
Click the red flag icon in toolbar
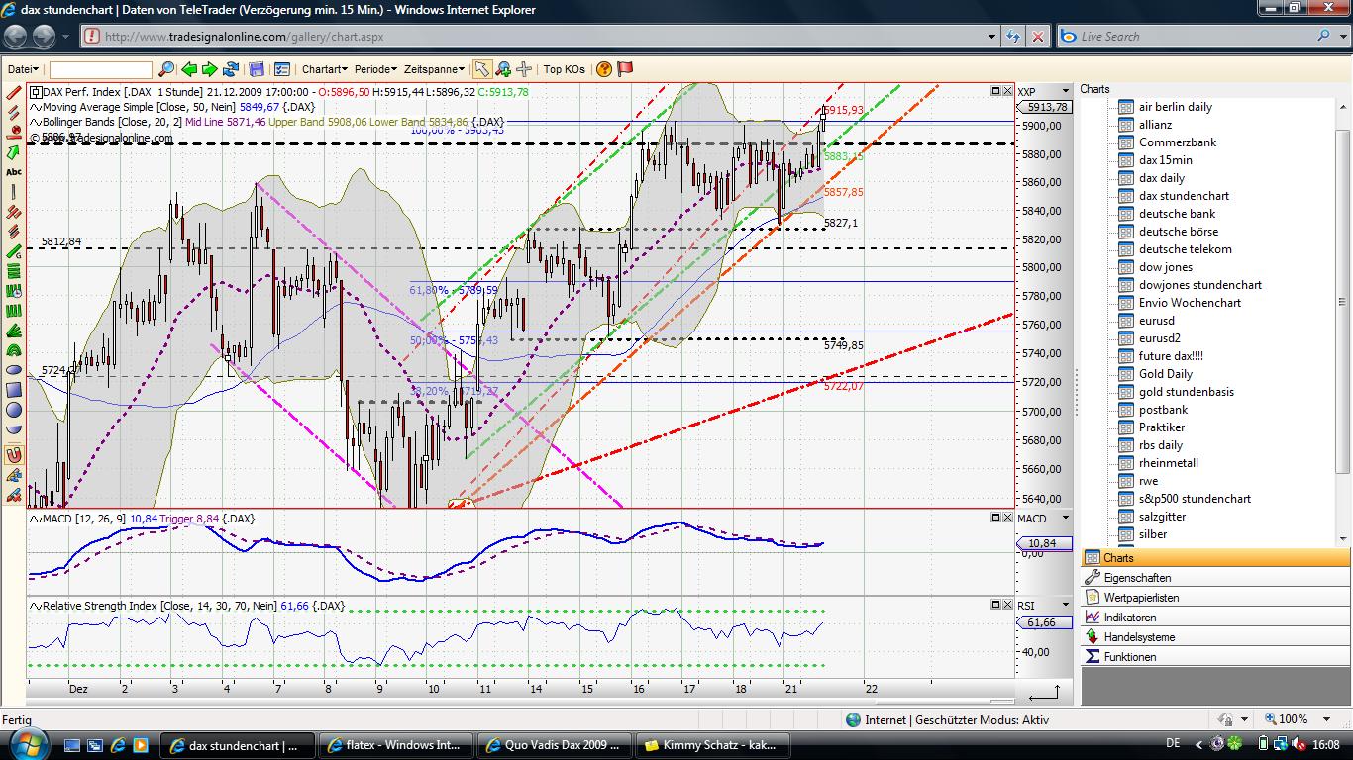click(625, 69)
